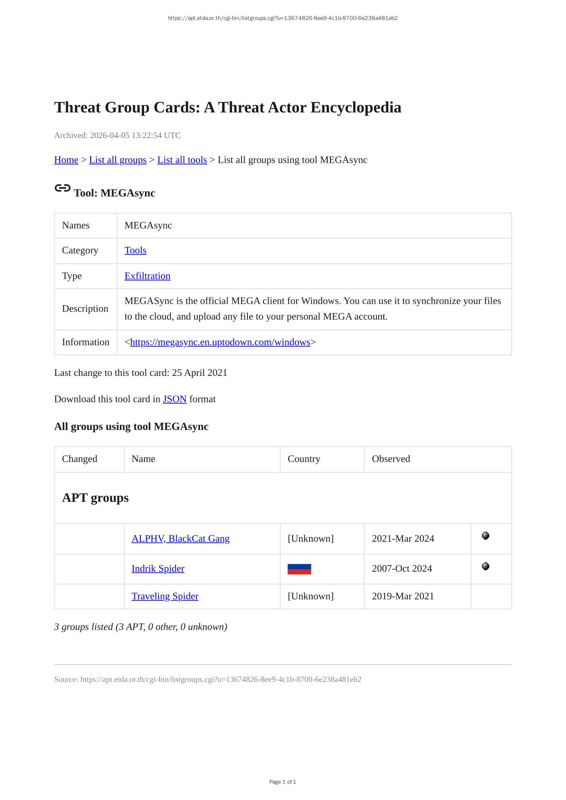Open the Tools category link

coord(135,251)
